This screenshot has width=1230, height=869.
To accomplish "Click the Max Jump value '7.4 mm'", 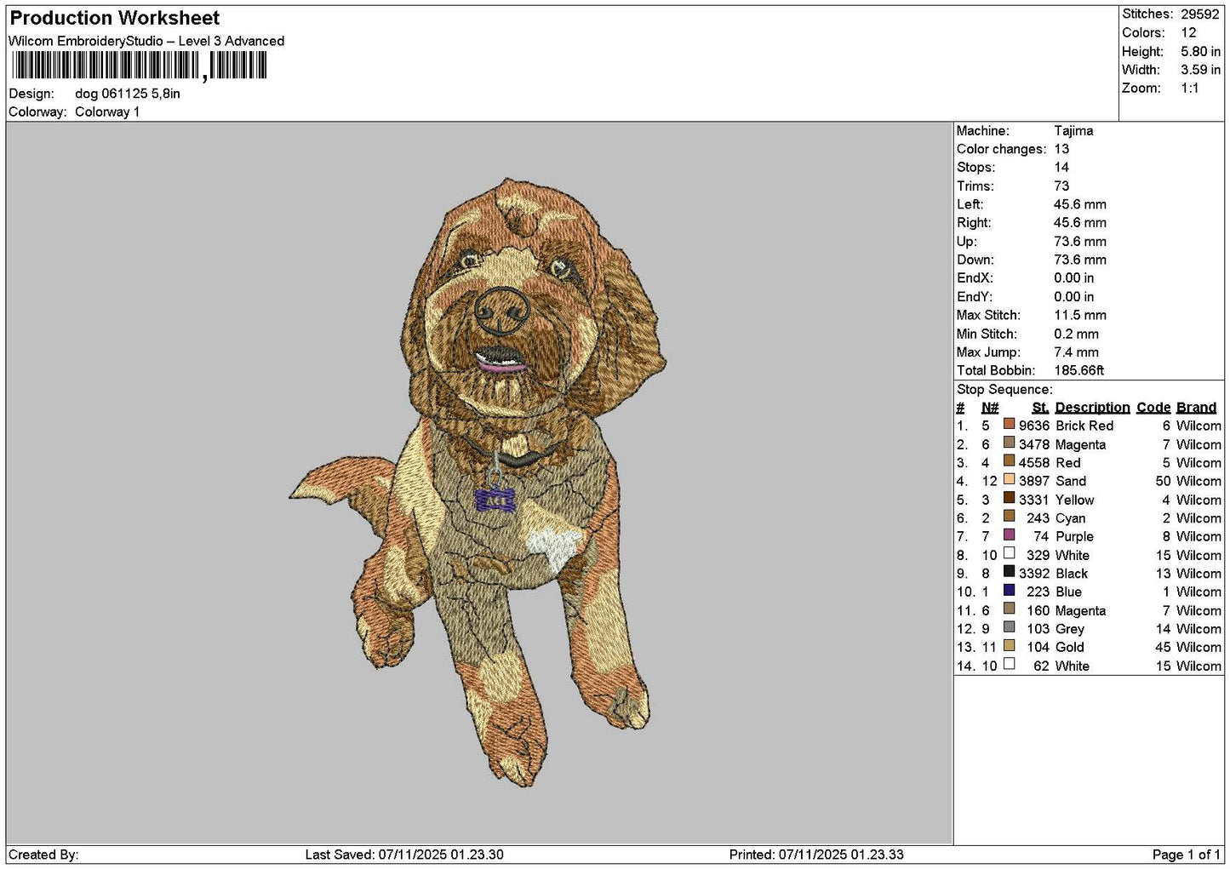I will (x=1076, y=352).
